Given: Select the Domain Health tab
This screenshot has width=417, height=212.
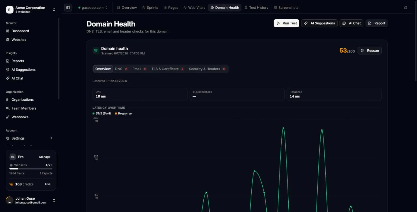Looking at the screenshot, I should [225, 8].
